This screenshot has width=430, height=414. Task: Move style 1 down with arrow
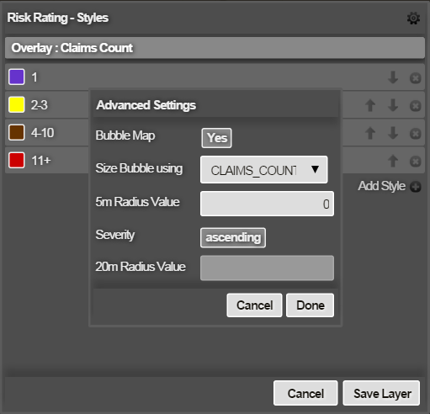(393, 77)
